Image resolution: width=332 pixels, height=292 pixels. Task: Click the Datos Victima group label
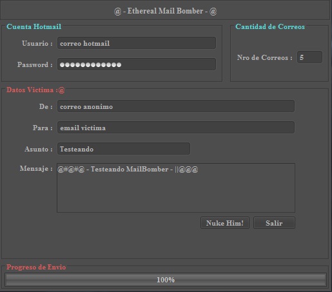tap(35, 90)
